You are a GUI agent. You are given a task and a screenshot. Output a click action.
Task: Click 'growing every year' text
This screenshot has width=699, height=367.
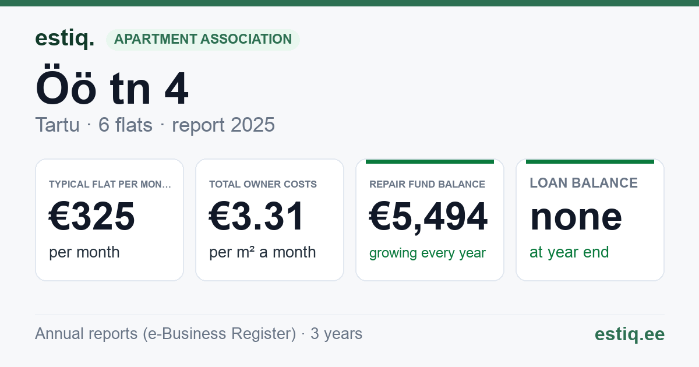pyautogui.click(x=428, y=253)
